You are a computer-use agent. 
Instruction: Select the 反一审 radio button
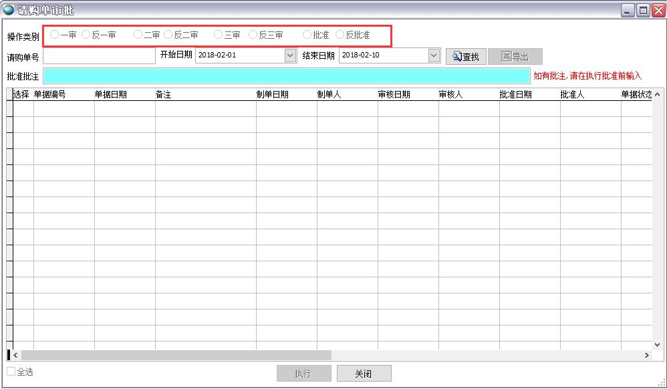click(x=85, y=34)
